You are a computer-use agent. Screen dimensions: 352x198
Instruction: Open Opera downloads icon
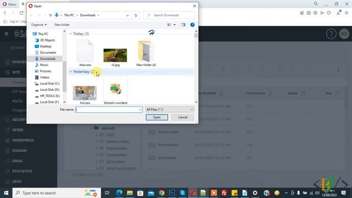point(338,13)
